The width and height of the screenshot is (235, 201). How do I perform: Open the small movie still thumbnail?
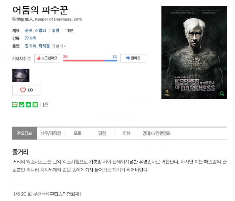(21, 75)
